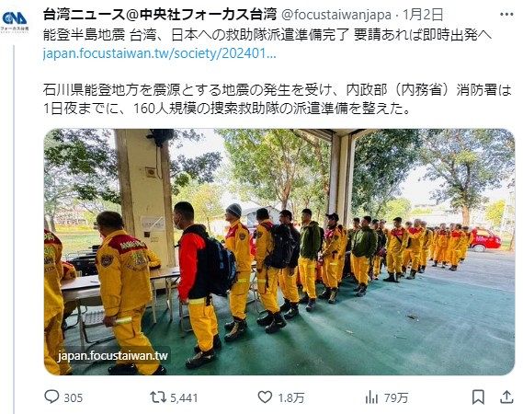This screenshot has width=523, height=414.
Task: Like the tweet with heart icon
Action: pyautogui.click(x=265, y=397)
